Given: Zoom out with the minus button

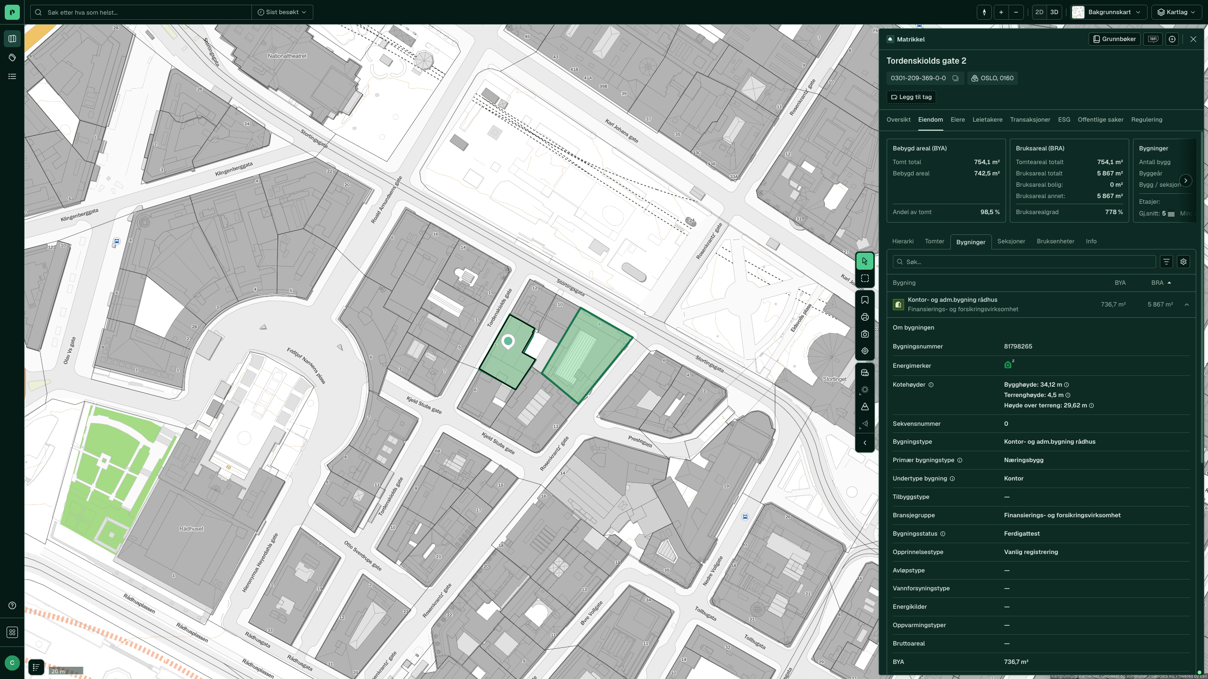Looking at the screenshot, I should point(1016,12).
